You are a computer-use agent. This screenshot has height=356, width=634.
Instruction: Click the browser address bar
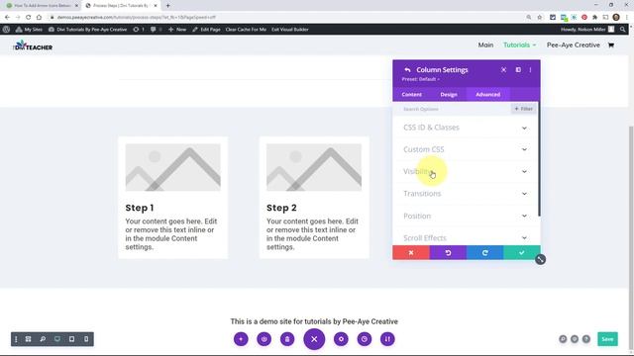click(x=283, y=18)
